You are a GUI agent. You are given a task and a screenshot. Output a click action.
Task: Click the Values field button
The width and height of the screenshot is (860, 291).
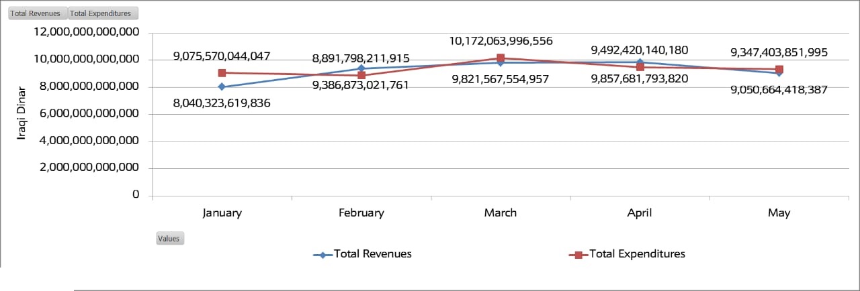pyautogui.click(x=169, y=238)
